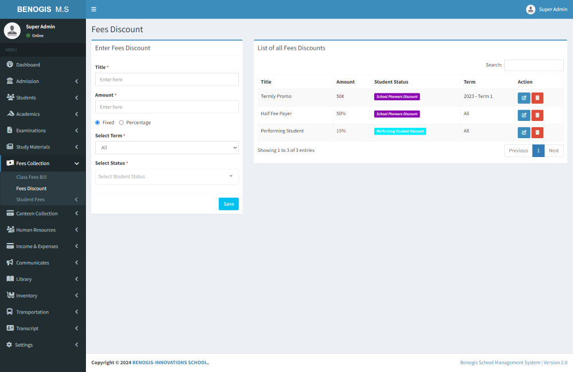The width and height of the screenshot is (573, 372).
Task: Click the hamburger sidebar toggle icon
Action: 94,9
